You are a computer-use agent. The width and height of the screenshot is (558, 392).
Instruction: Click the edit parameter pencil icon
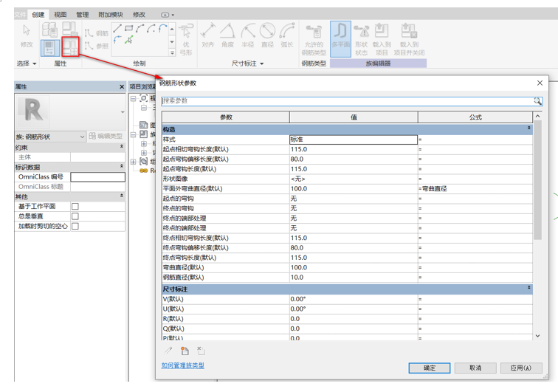[168, 351]
